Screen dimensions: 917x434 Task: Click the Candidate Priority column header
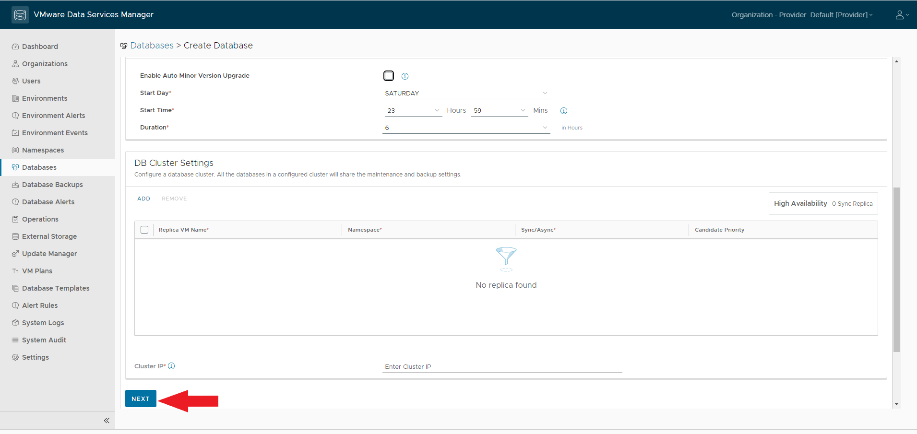click(x=720, y=230)
